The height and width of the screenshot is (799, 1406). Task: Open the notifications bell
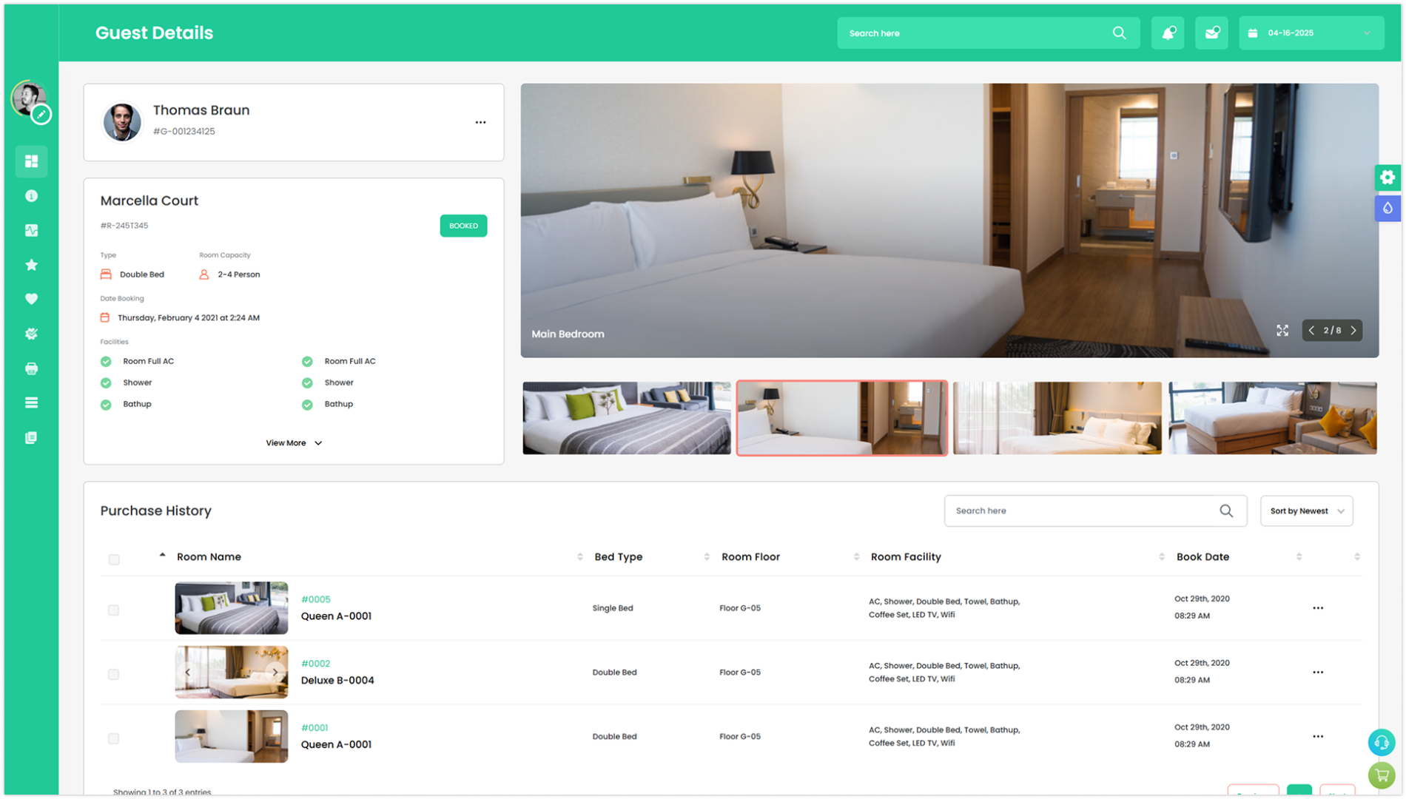1168,33
